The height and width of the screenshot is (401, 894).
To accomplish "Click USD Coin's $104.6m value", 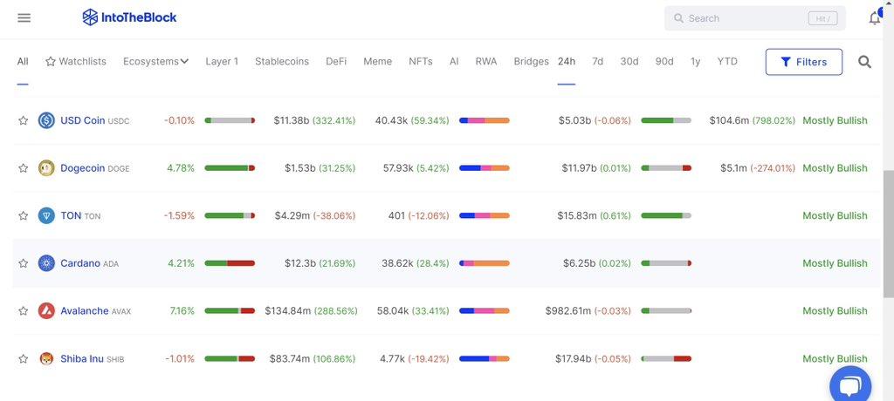I will 729,121.
